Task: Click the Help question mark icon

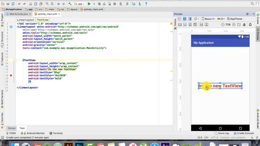Action: [x=146, y=4]
